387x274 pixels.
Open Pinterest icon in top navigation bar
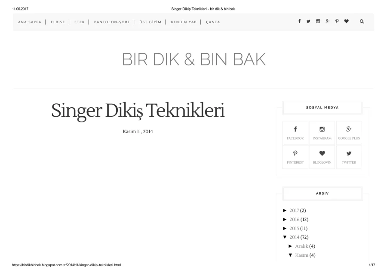(x=337, y=21)
